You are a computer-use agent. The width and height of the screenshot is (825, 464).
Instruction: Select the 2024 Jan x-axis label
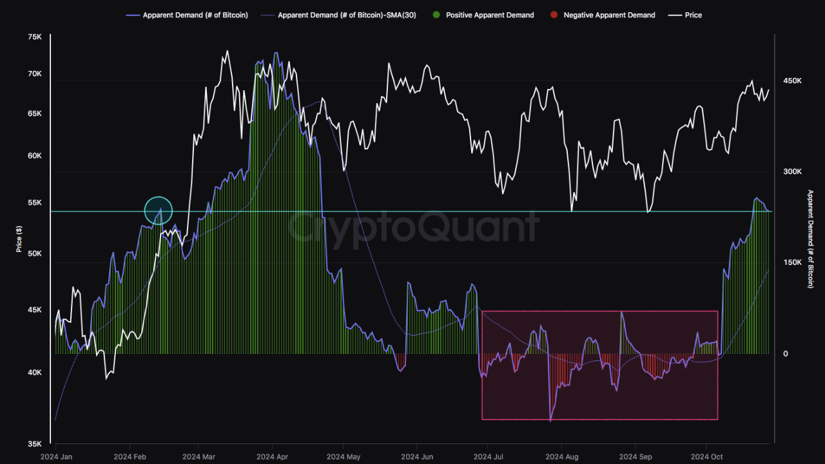coord(58,456)
